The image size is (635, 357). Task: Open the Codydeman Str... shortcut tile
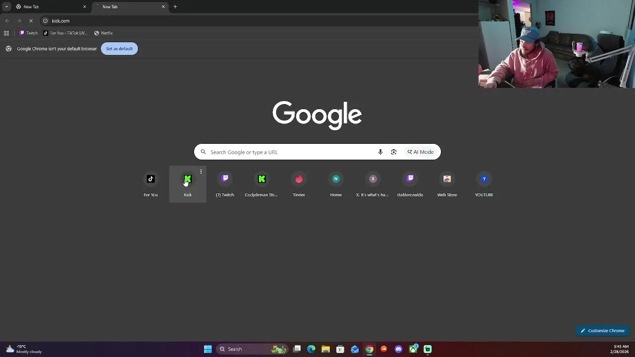[x=261, y=184]
